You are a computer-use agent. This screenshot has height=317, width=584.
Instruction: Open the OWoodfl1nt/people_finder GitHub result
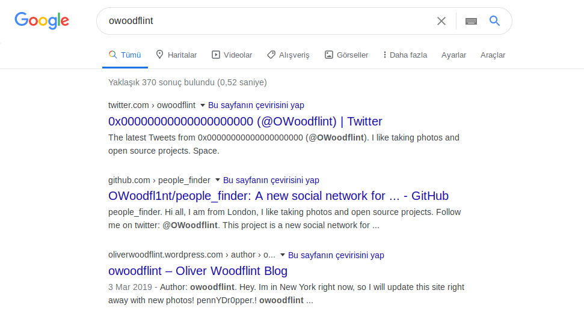278,196
